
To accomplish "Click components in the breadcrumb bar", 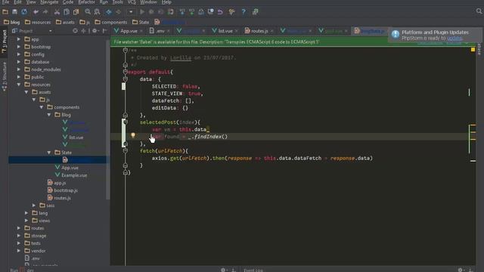I will click(111, 22).
